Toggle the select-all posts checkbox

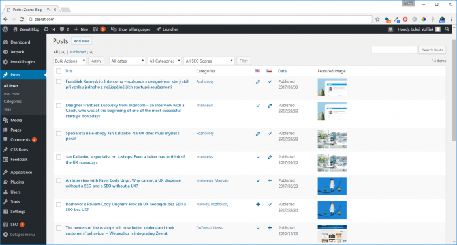[59, 71]
